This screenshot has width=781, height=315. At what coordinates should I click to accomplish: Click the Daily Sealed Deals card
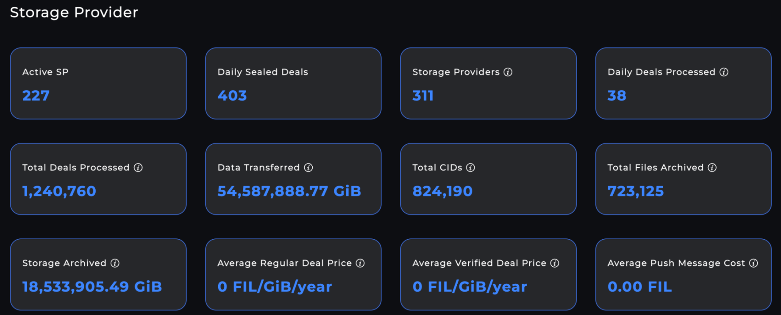pyautogui.click(x=293, y=83)
